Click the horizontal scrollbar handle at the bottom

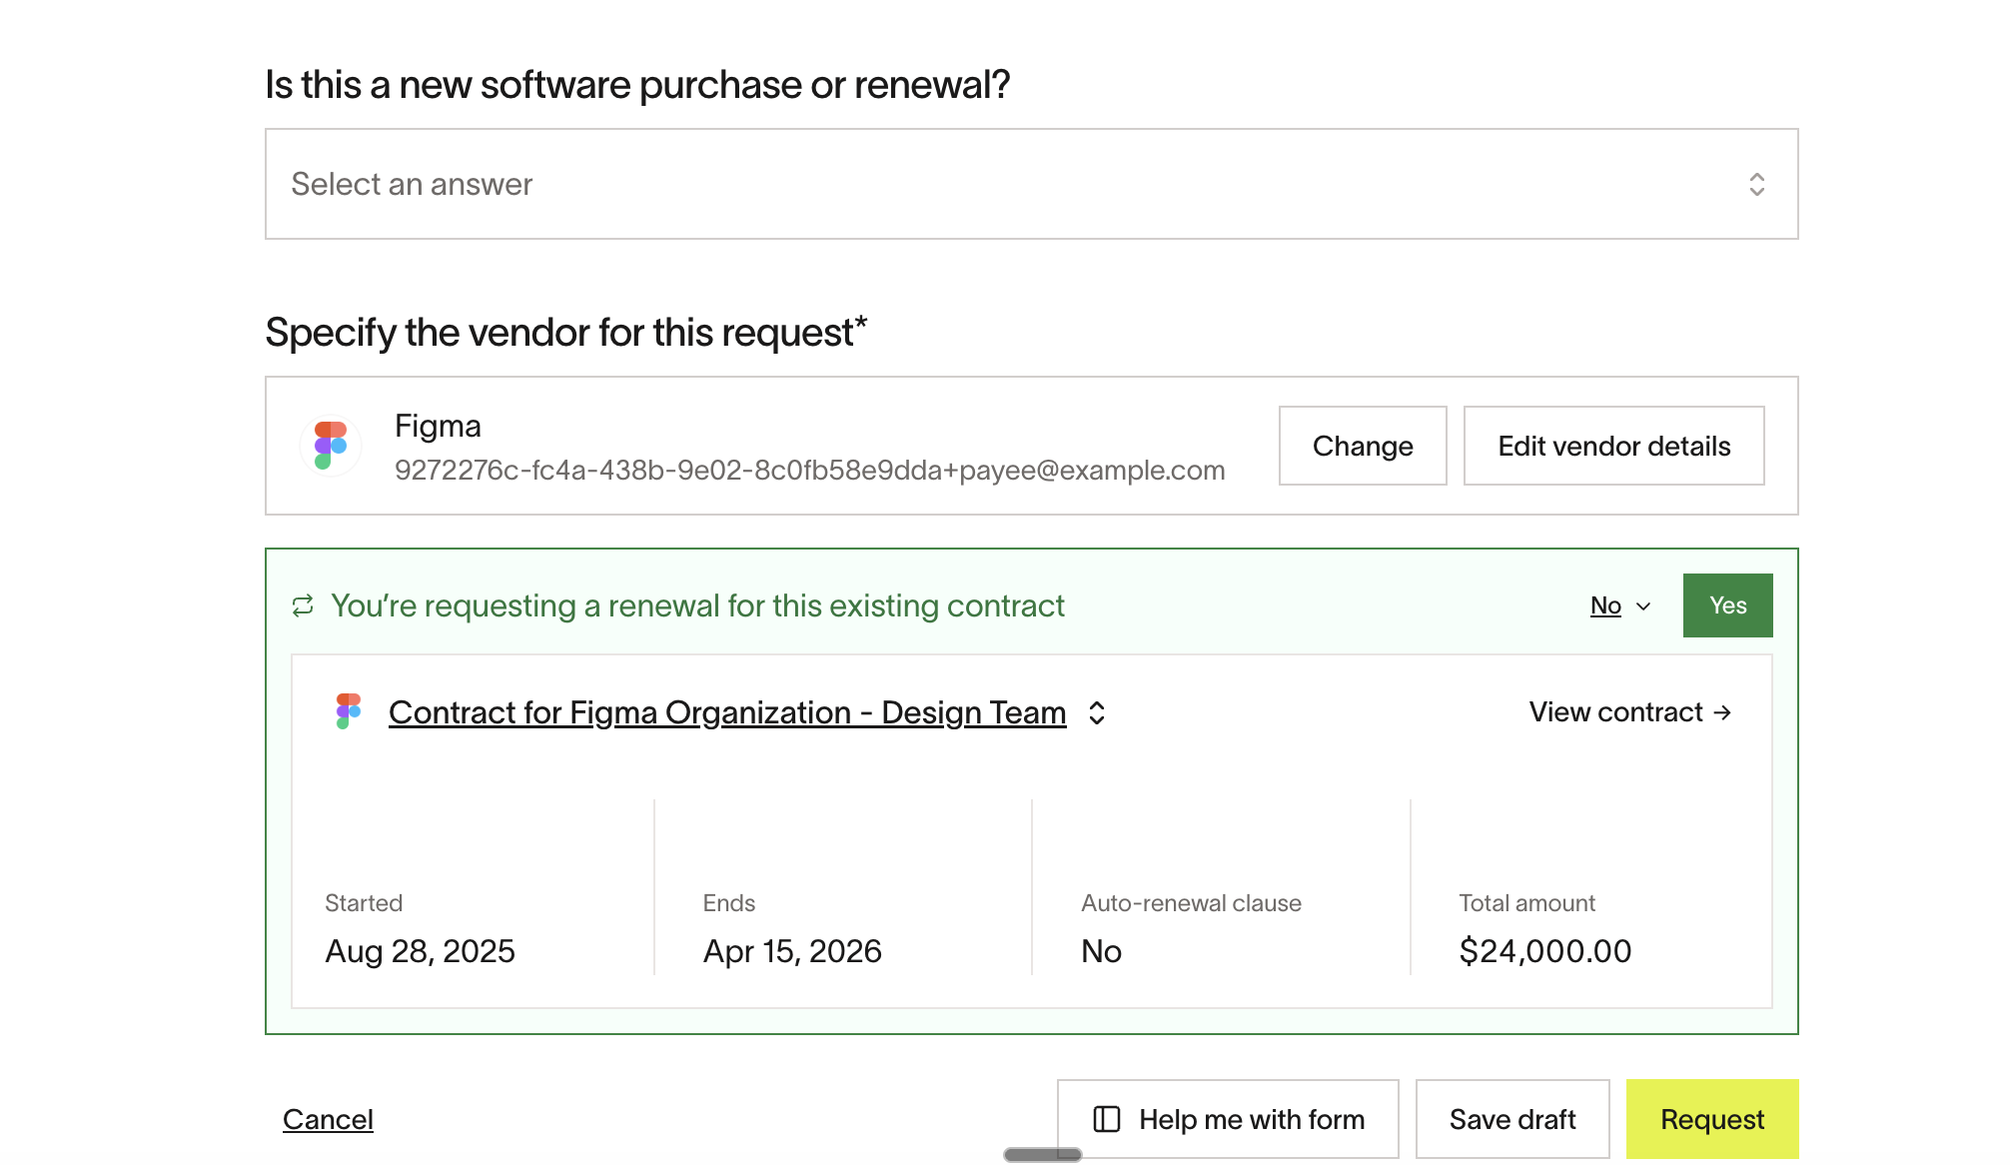[x=1042, y=1155]
